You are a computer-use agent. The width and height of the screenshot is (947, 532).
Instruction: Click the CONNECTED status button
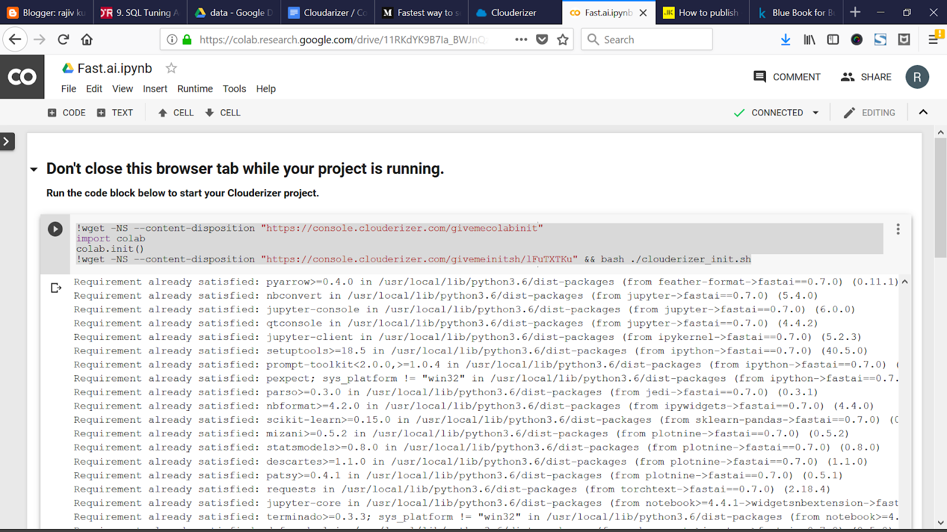point(768,112)
